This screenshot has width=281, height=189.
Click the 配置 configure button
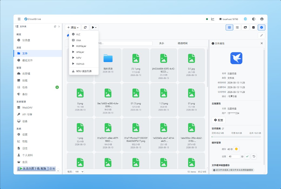click(219, 120)
